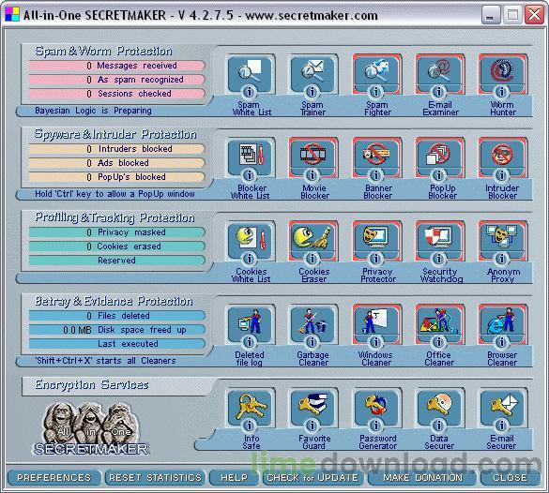
Task: Toggle the Worm Hunter module
Action: click(502, 73)
